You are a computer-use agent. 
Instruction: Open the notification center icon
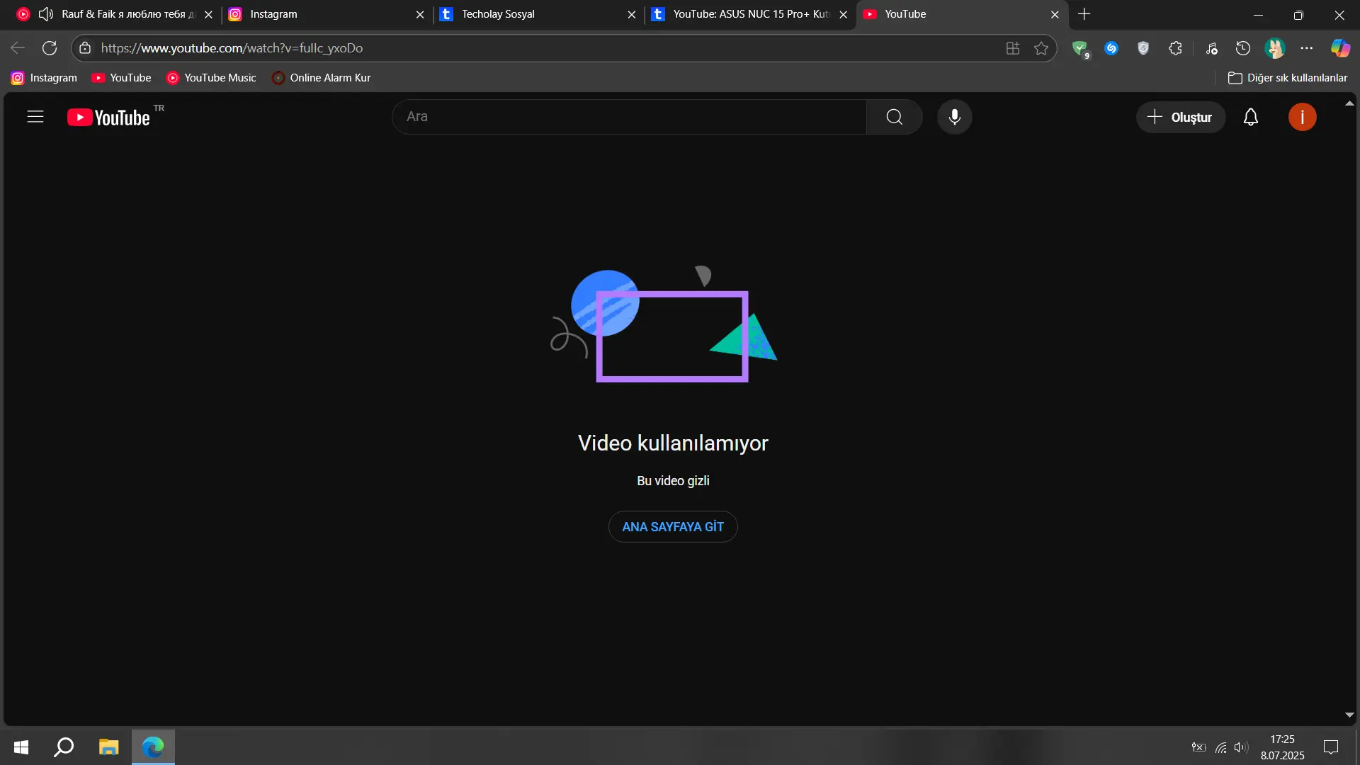pos(1331,747)
